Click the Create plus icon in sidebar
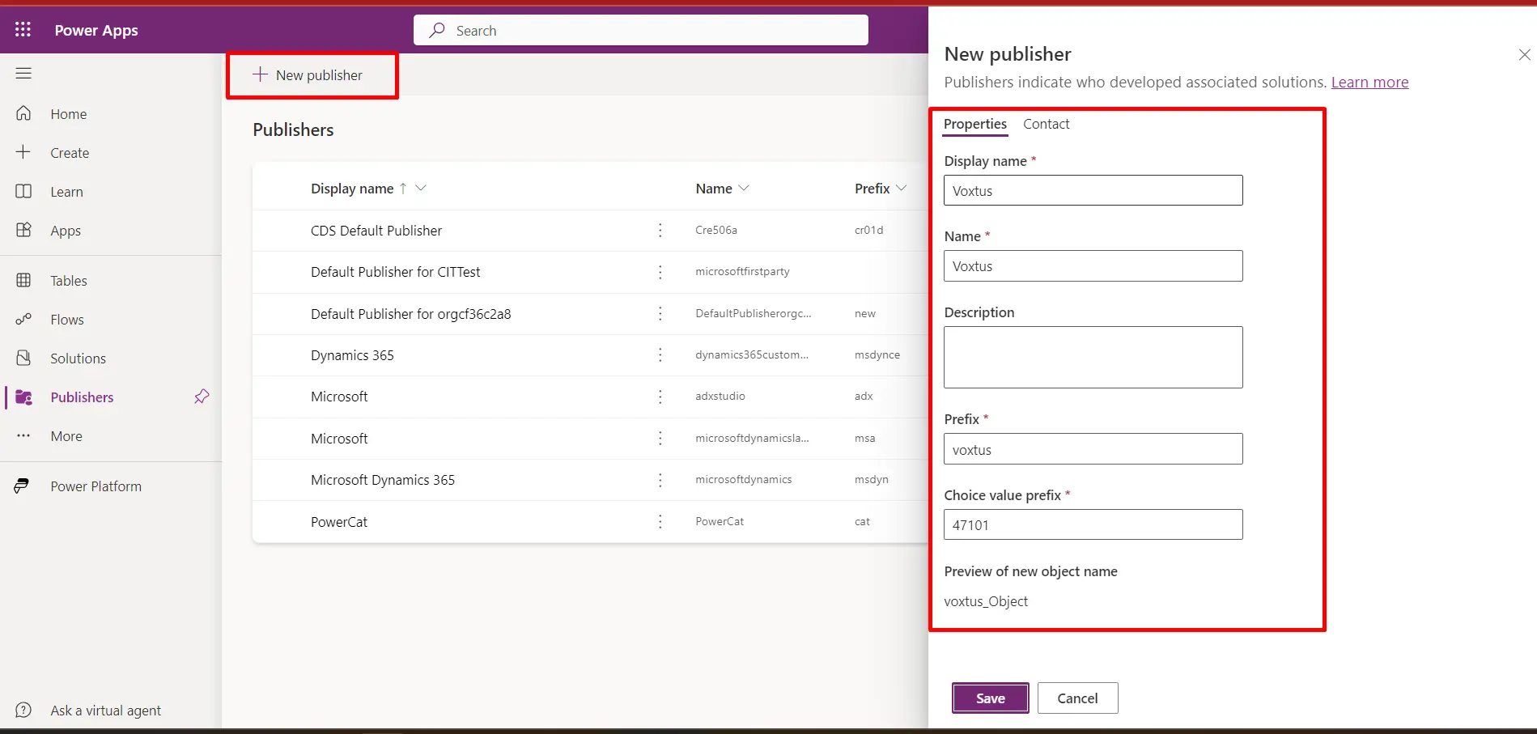This screenshot has width=1537, height=734. pos(23,152)
